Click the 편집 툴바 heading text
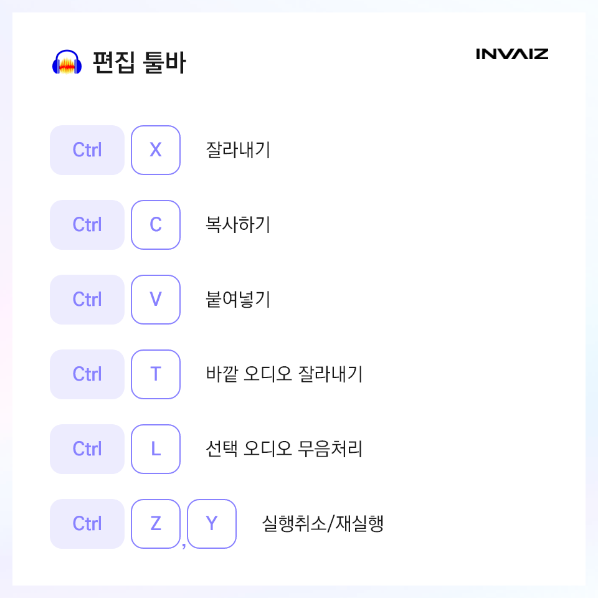Viewport: 598px width, 598px height. coord(139,62)
